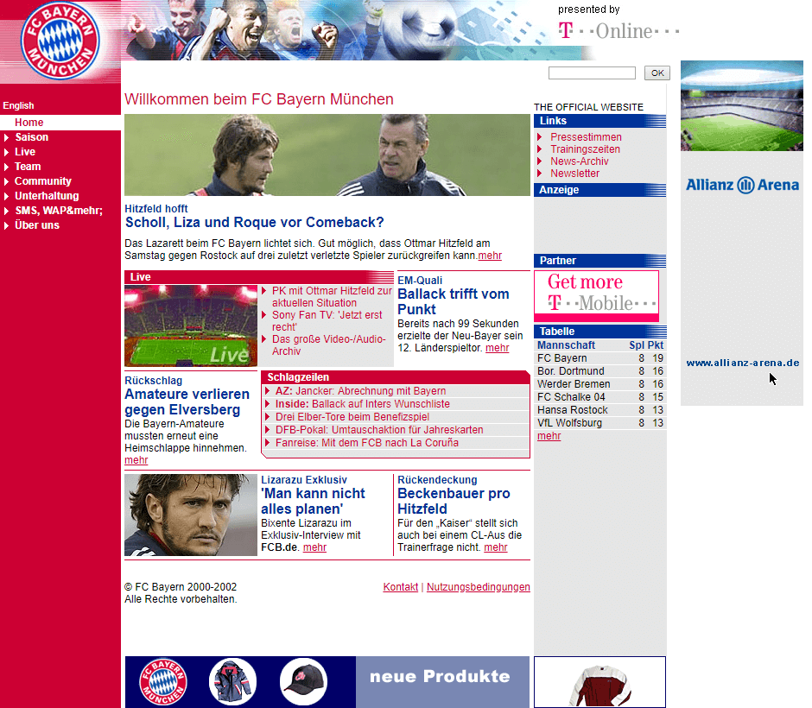Visit www.allianz-arena.de link
812x708 pixels.
(x=743, y=363)
